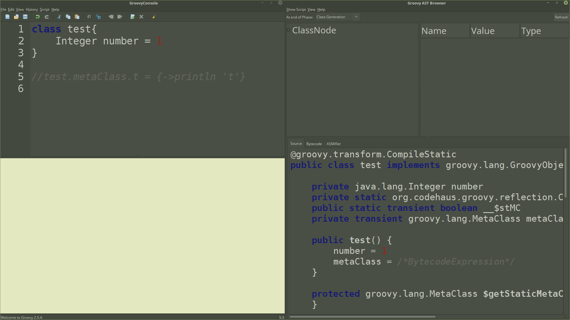Click the New File toolbar icon
The width and height of the screenshot is (570, 320).
pos(7,17)
